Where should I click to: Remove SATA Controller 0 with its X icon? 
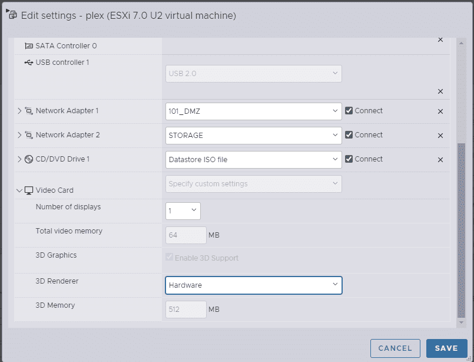pos(440,40)
